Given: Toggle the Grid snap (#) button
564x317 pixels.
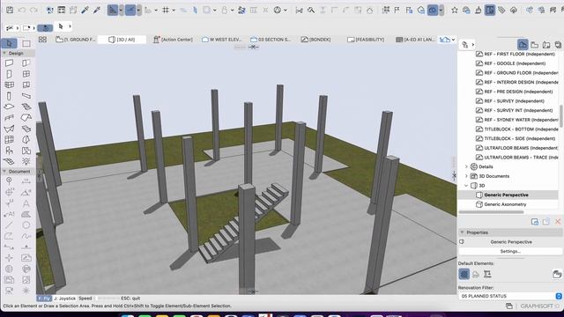Looking at the screenshot, I should (166, 10).
